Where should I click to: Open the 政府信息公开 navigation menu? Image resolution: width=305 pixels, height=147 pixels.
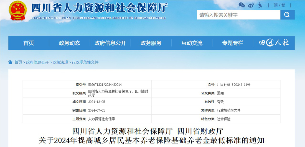110,43
